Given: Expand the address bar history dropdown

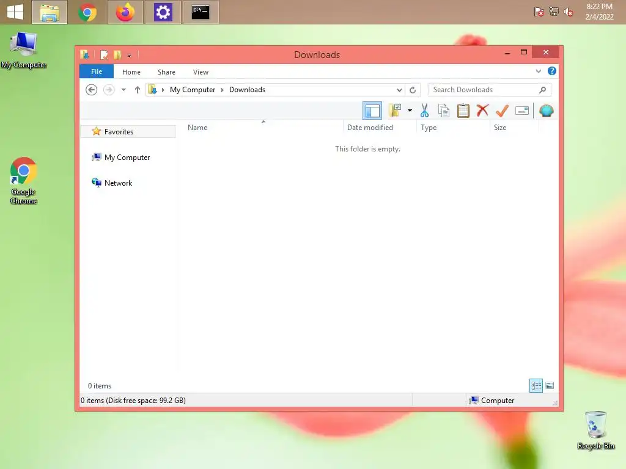Looking at the screenshot, I should click(x=399, y=90).
